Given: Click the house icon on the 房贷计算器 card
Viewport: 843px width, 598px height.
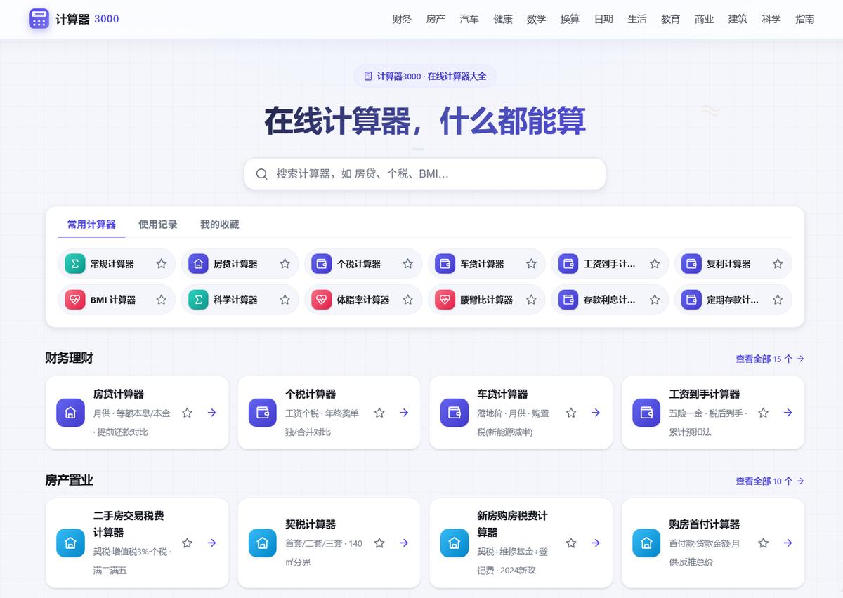Looking at the screenshot, I should (70, 413).
